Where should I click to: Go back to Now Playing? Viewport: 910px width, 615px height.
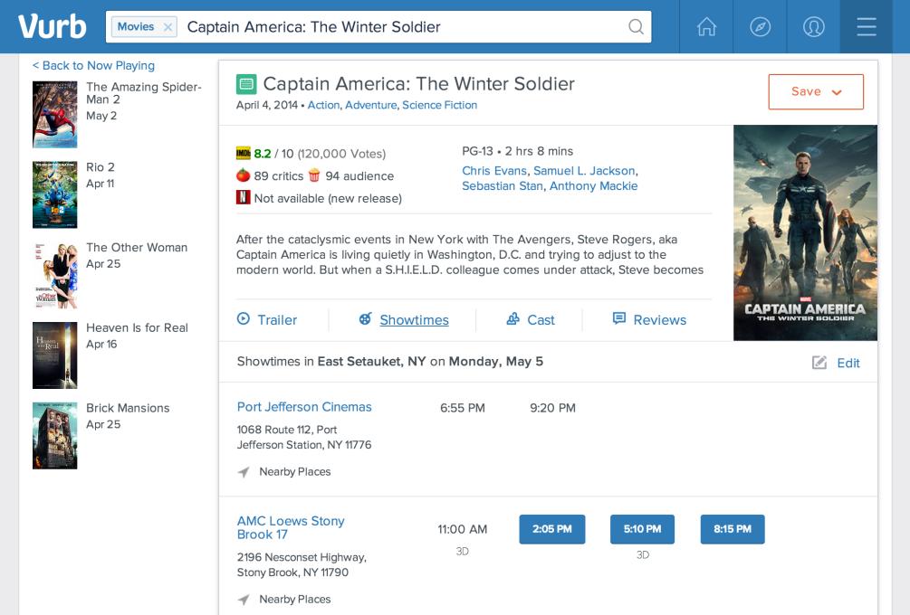pos(93,65)
